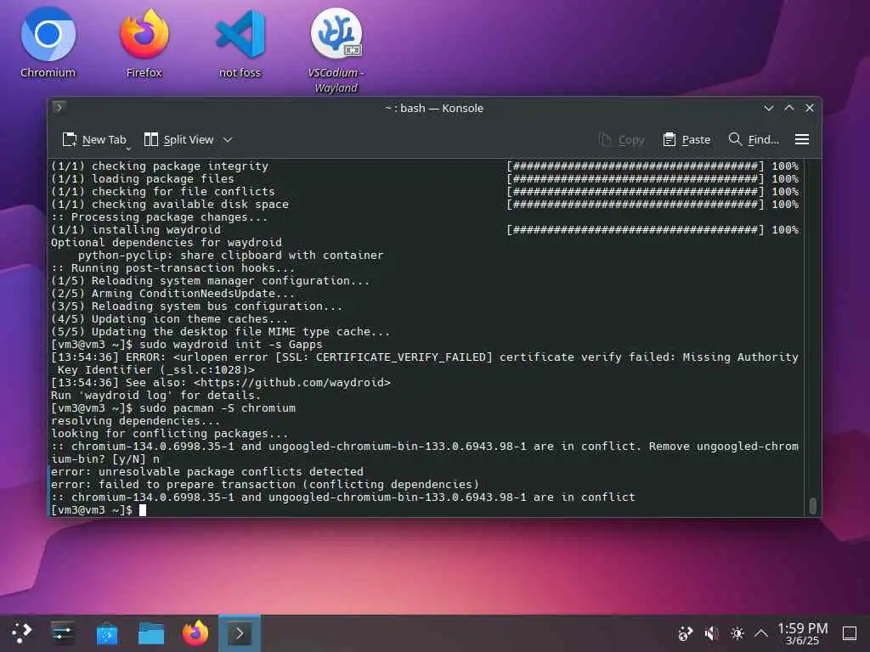Open the VSCodium - Wayland desktop icon

[336, 50]
